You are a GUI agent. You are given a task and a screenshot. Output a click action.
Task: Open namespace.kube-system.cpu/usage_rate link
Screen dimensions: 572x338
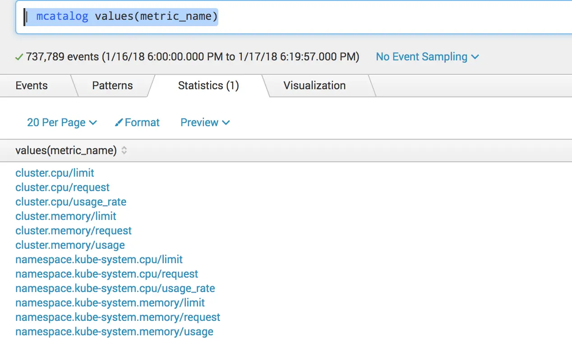115,288
